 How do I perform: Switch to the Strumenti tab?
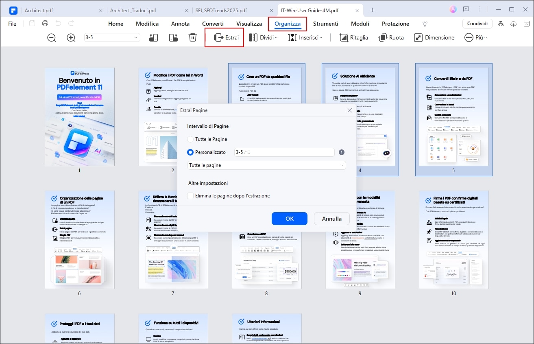pos(325,24)
